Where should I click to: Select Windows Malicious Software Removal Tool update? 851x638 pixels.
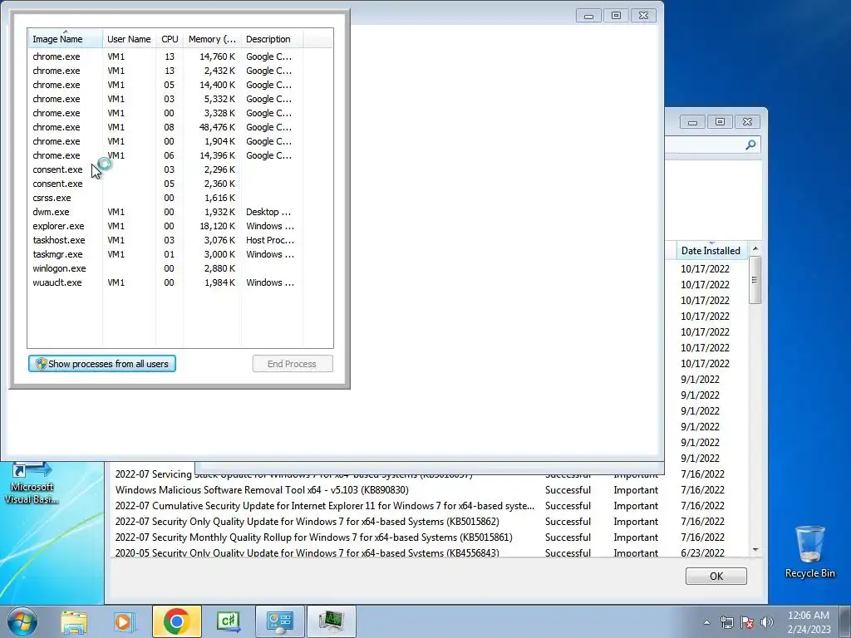pos(429,490)
